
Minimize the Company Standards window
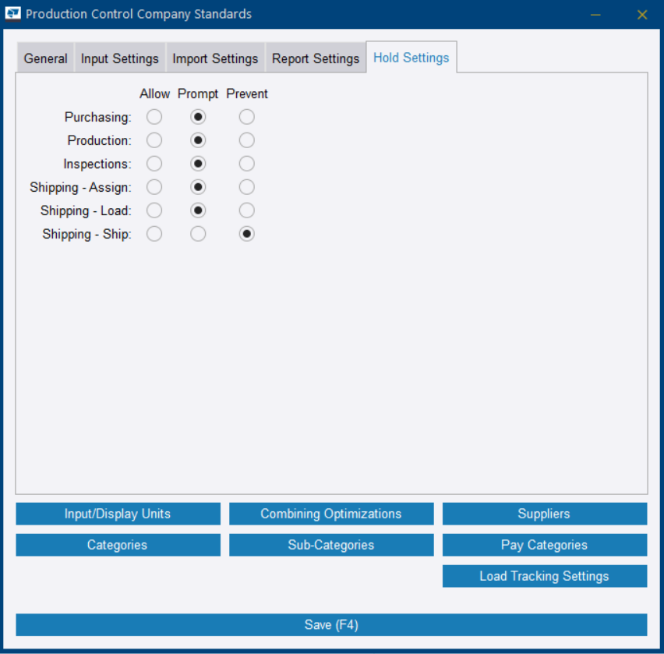595,15
